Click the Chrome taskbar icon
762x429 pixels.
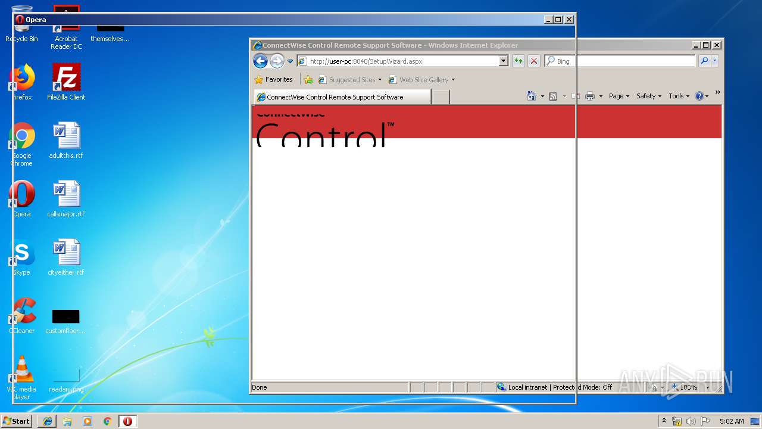point(107,421)
